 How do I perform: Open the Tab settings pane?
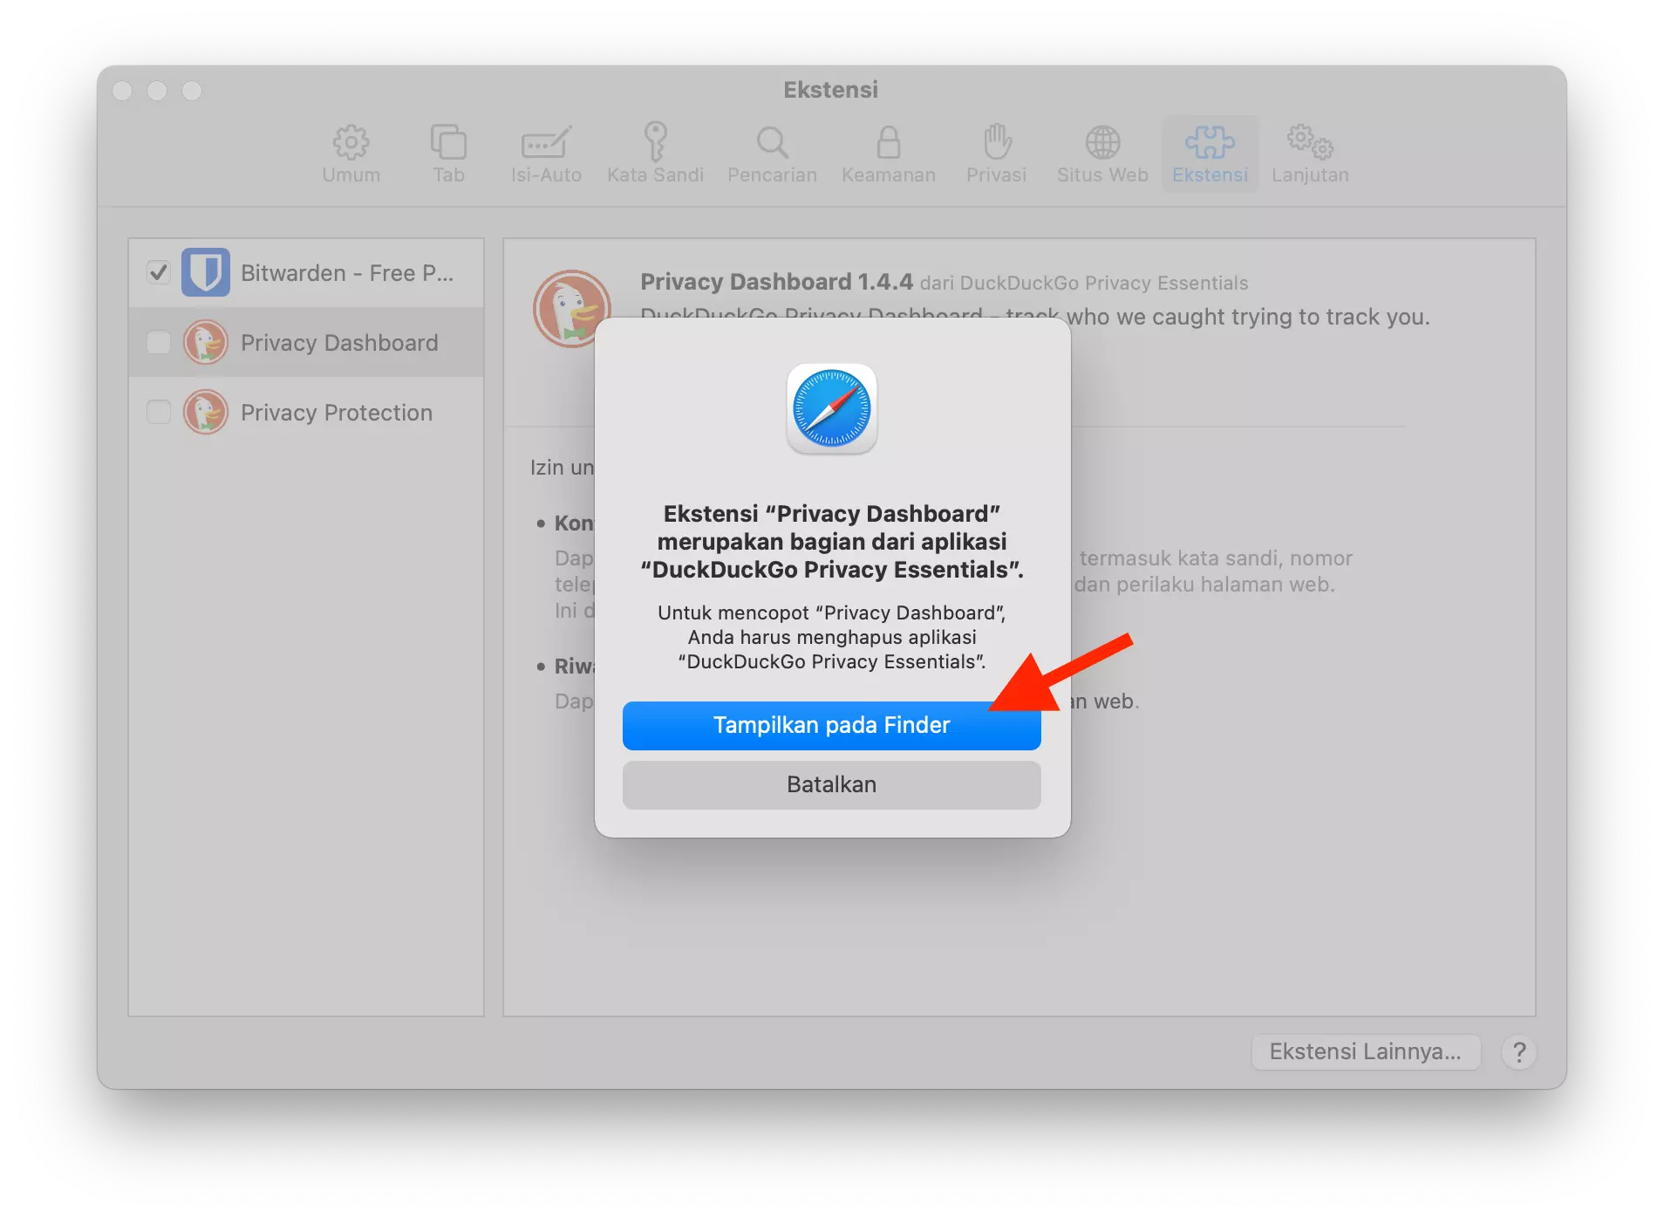coord(447,153)
